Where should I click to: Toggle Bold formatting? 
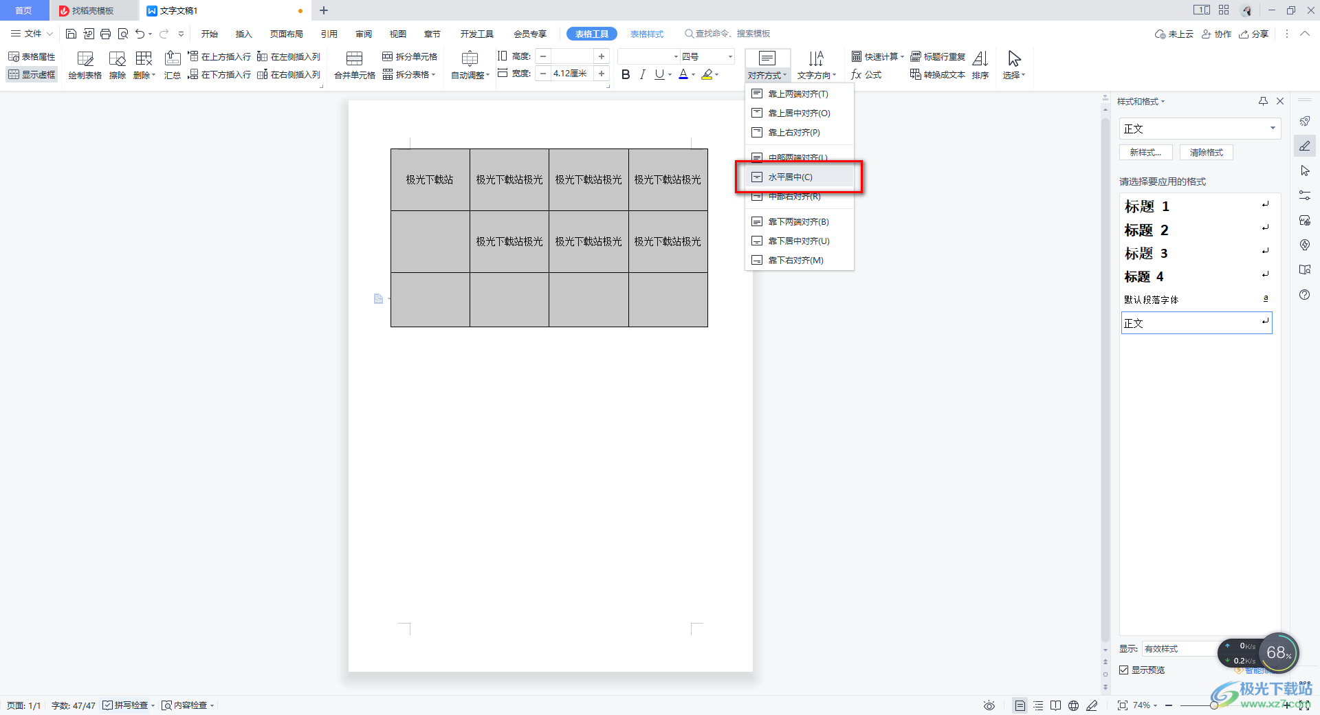coord(626,74)
